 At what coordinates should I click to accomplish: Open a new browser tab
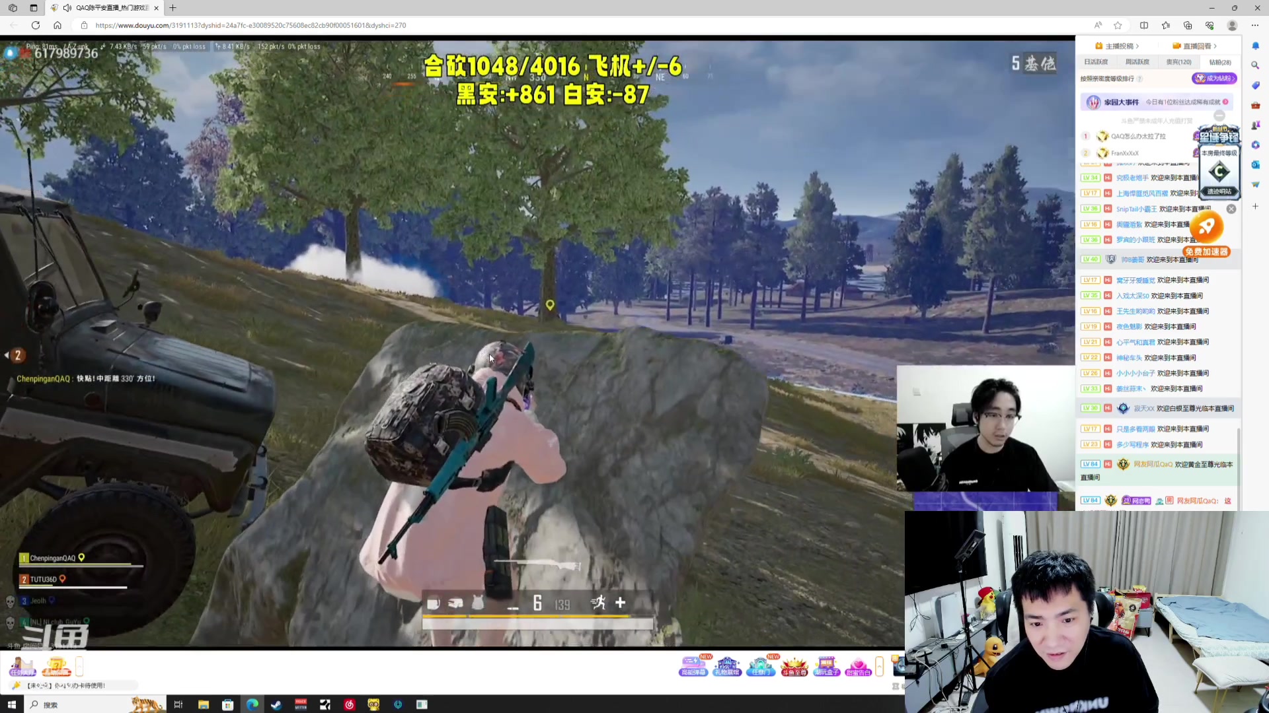(x=173, y=8)
